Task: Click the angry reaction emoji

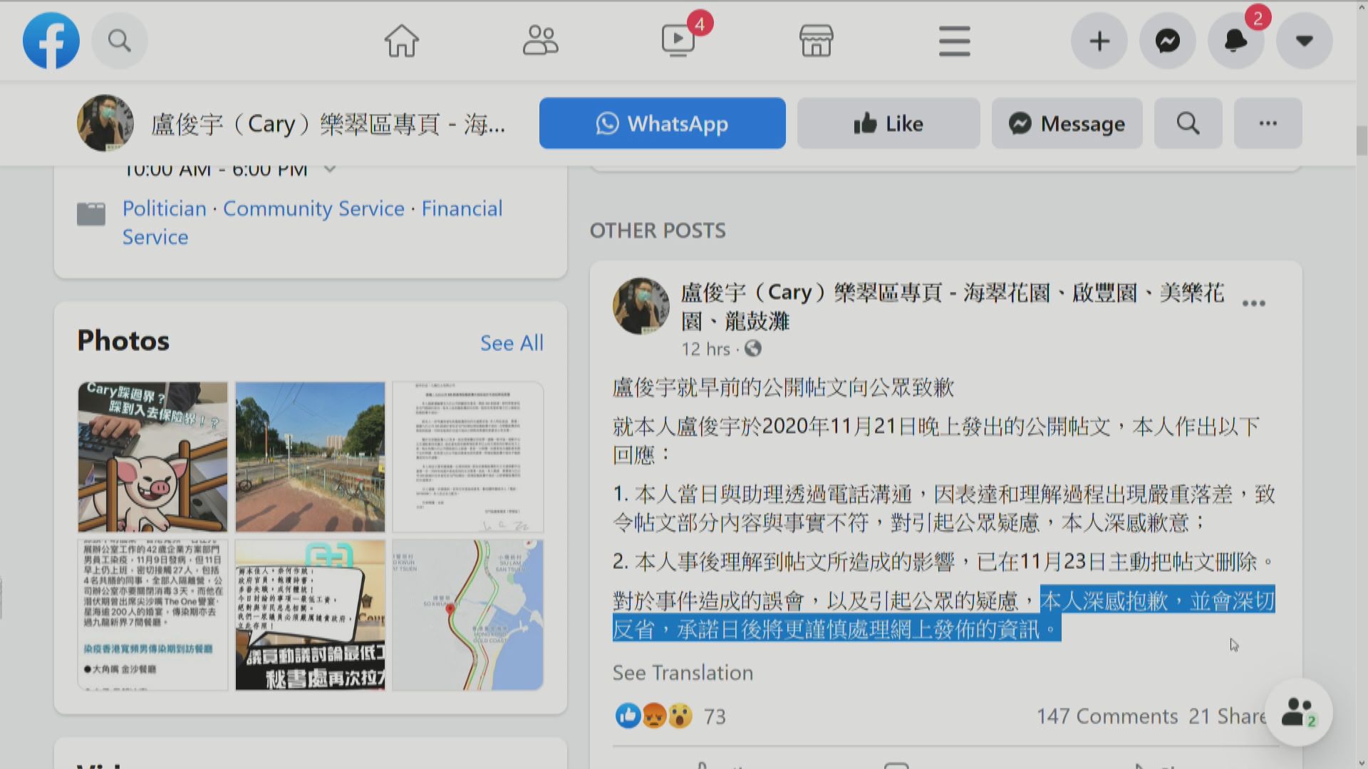Action: click(653, 716)
